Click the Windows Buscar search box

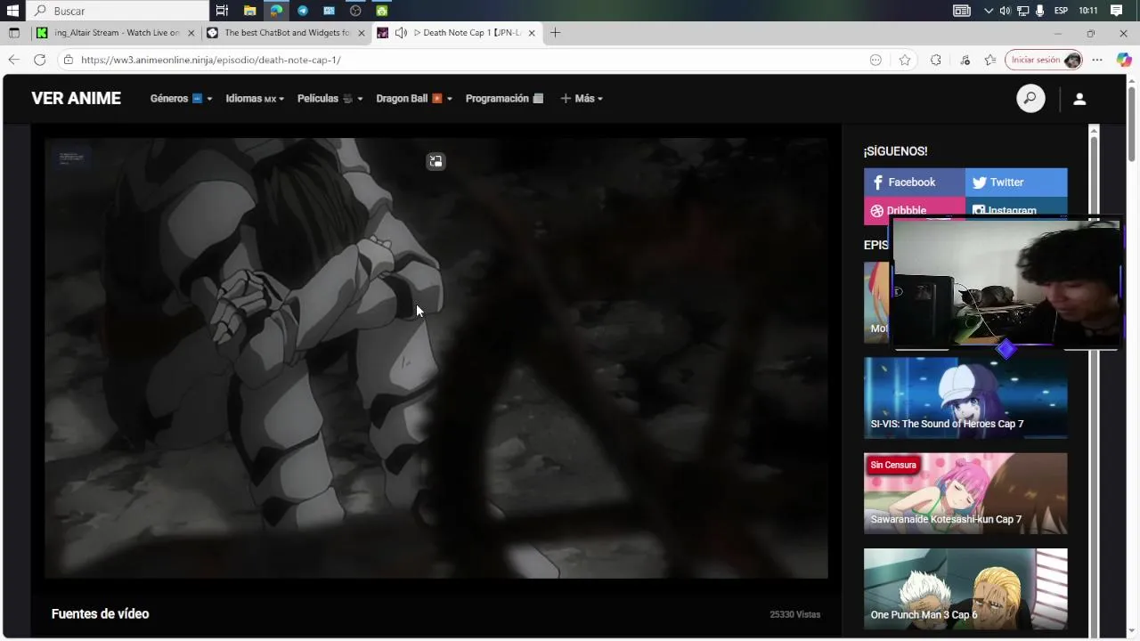click(x=118, y=11)
